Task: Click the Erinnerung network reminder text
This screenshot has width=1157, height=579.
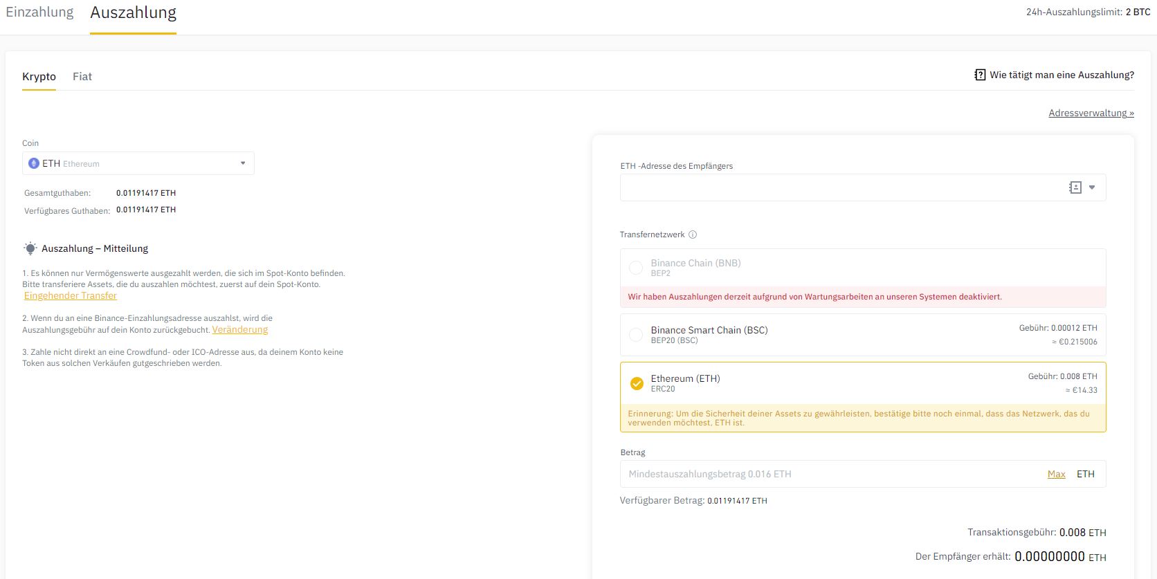Action: click(x=859, y=418)
